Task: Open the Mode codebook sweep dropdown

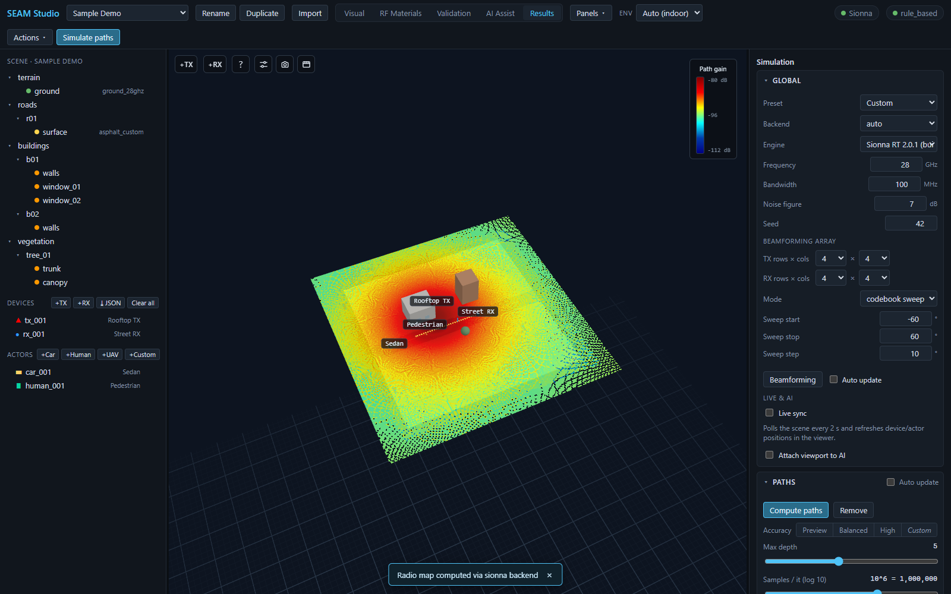Action: pos(899,299)
